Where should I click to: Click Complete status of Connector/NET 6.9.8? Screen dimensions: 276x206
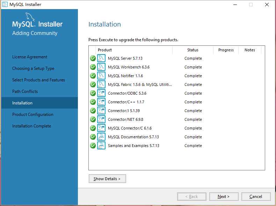click(193, 119)
